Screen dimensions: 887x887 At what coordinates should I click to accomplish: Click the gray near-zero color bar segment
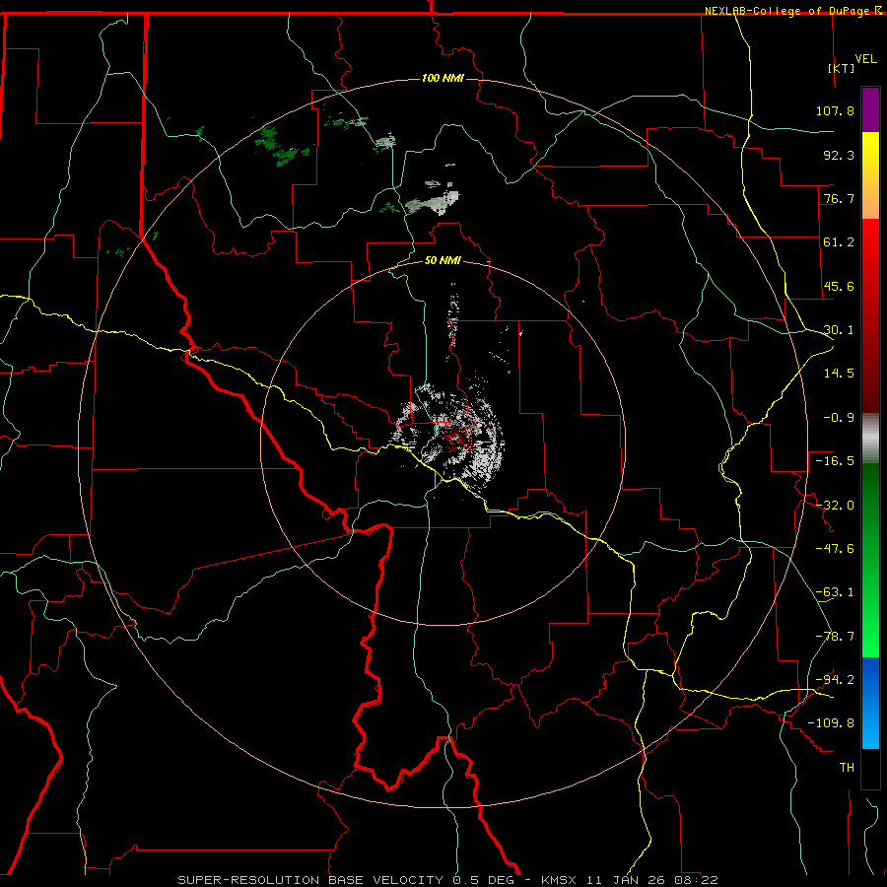[x=870, y=439]
